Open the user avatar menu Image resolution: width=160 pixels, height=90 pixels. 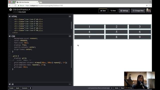tap(148, 10)
